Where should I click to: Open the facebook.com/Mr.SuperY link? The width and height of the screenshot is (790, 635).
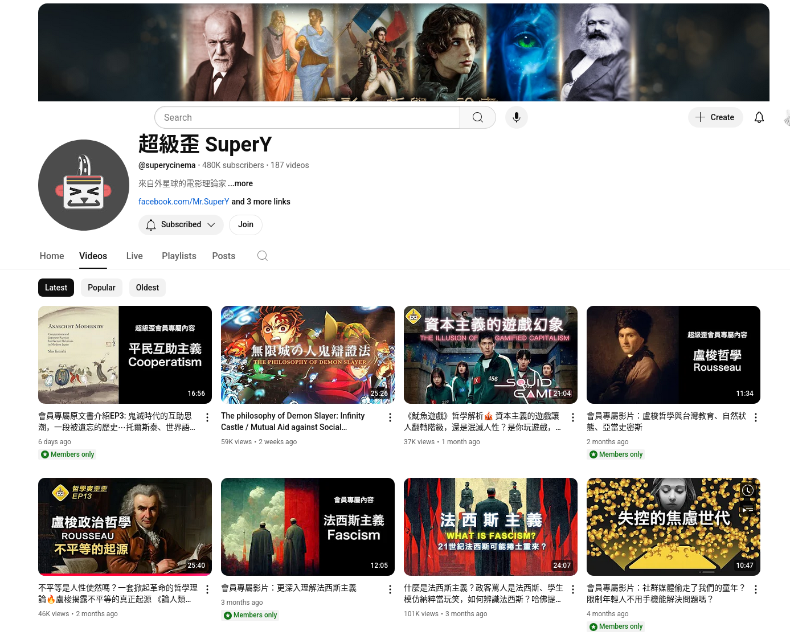pyautogui.click(x=184, y=202)
